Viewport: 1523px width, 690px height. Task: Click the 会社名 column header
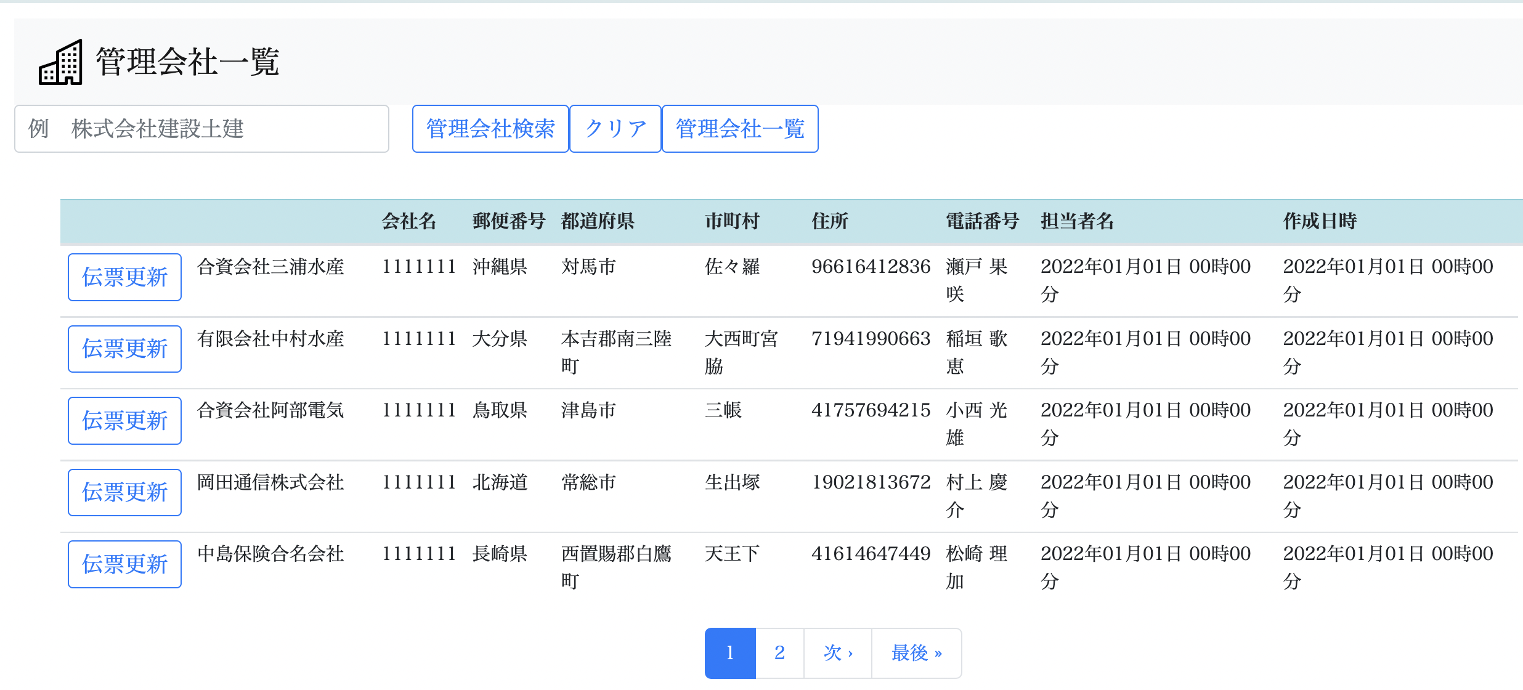pyautogui.click(x=408, y=221)
